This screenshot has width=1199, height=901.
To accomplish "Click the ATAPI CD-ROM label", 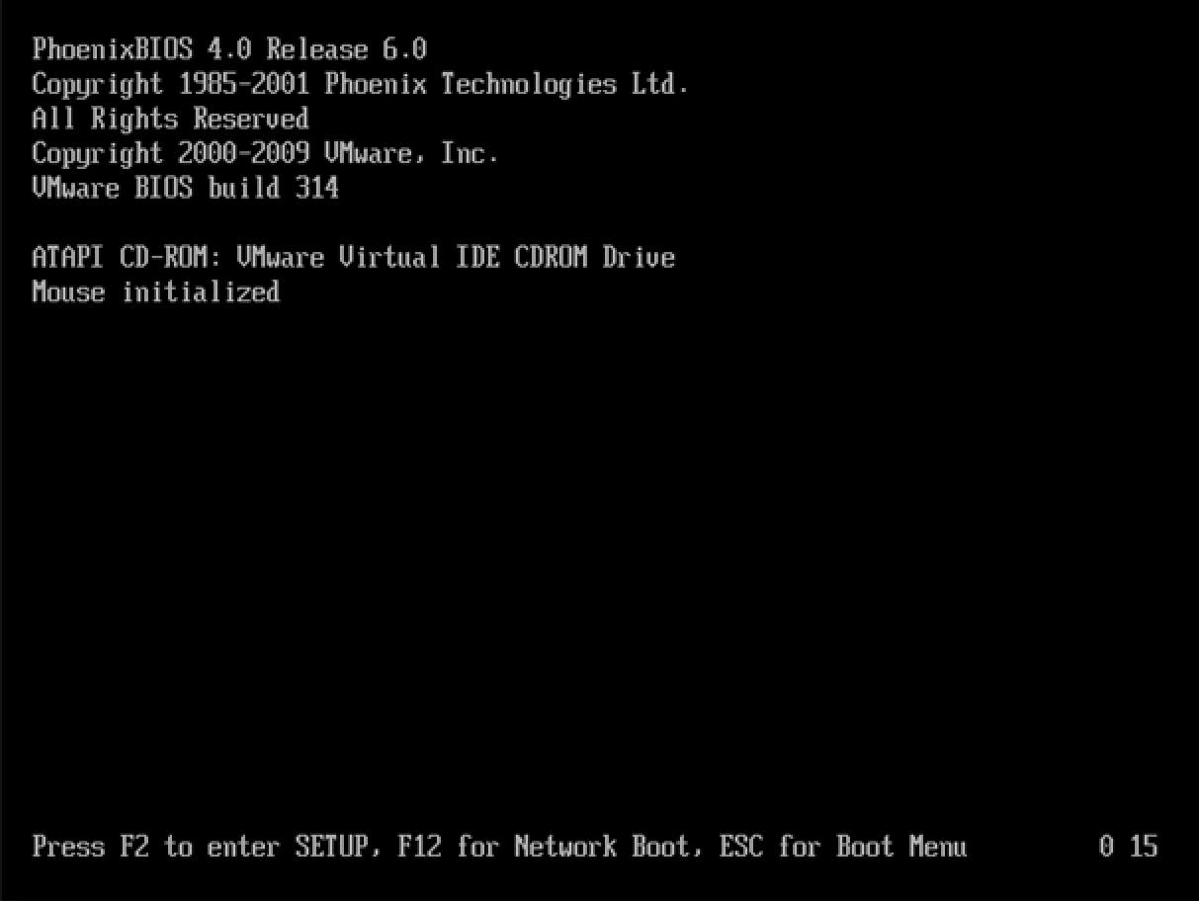I will pyautogui.click(x=128, y=258).
